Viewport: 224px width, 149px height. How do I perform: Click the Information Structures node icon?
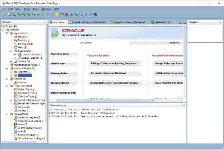pyautogui.click(x=16, y=121)
